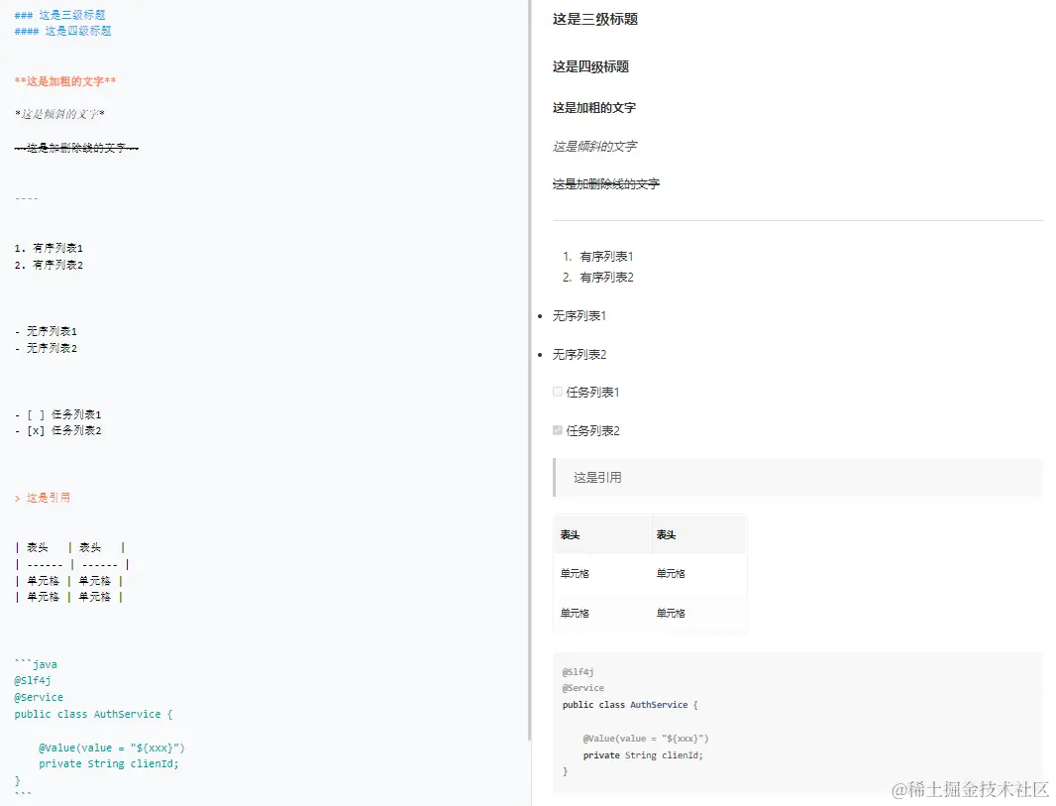1056x806 pixels.
Task: Click 'public class AuthService {' in preview code
Action: 630,705
